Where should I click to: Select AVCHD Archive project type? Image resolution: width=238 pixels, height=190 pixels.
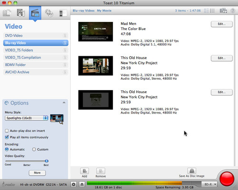click(x=36, y=72)
